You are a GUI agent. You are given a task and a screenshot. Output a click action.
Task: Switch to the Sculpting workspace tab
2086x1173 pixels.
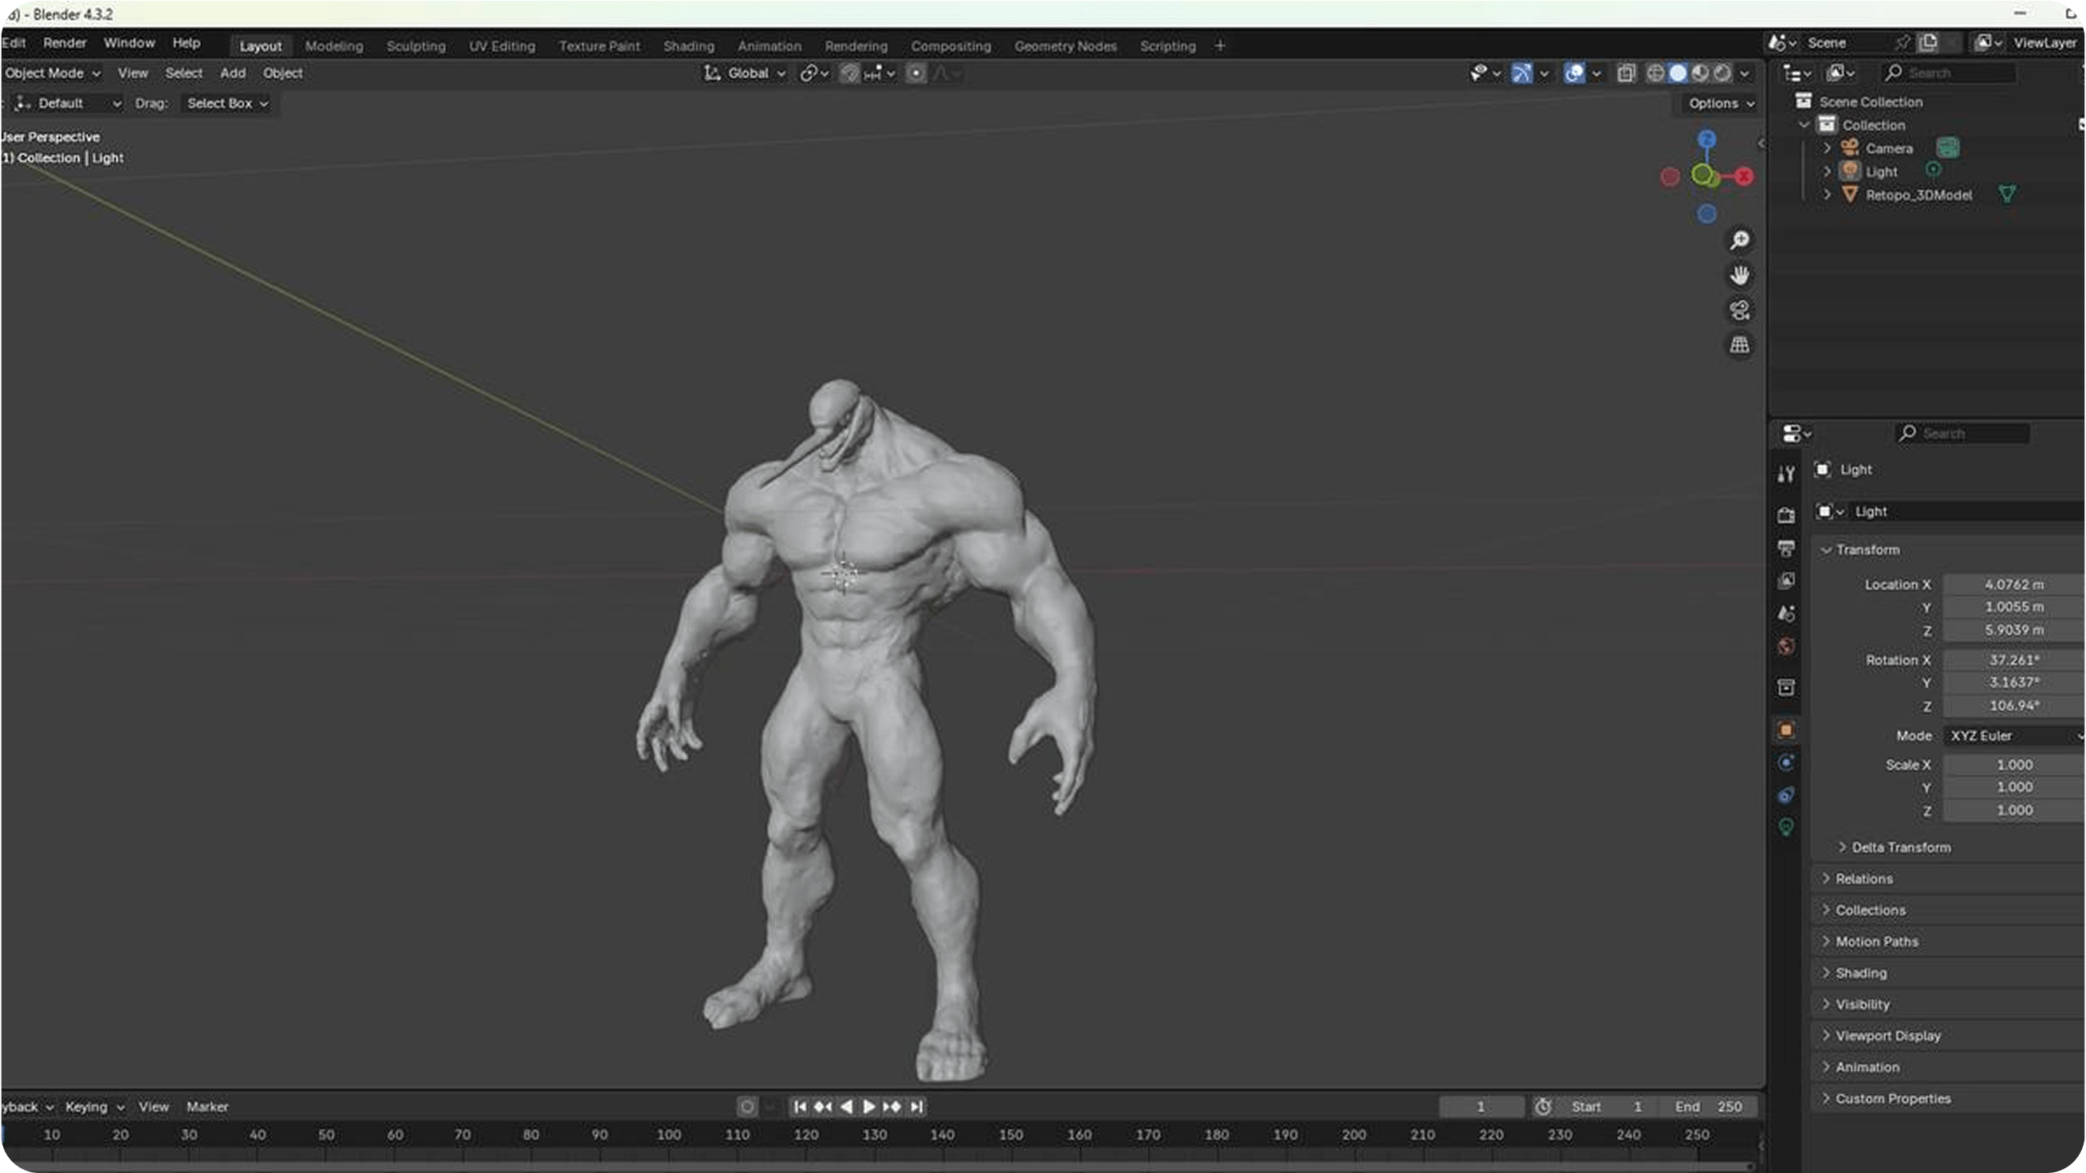pos(415,46)
